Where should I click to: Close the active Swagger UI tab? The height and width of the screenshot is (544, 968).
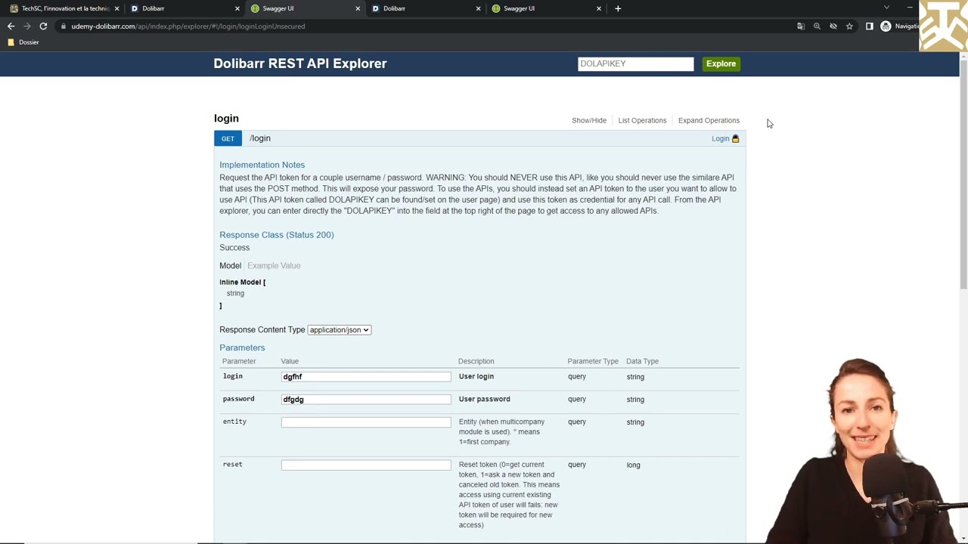point(358,8)
